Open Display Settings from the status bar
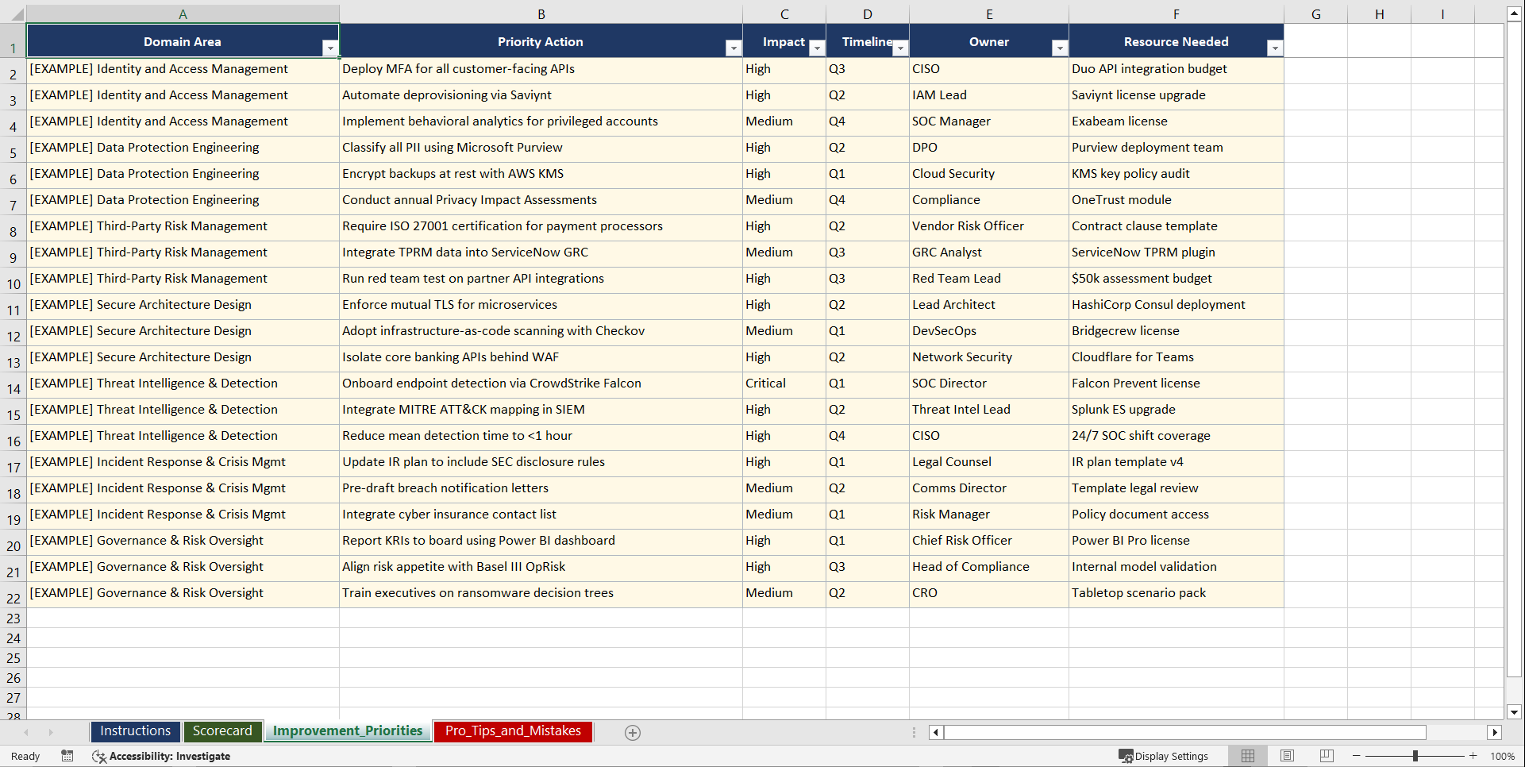Image resolution: width=1525 pixels, height=767 pixels. (x=1164, y=756)
